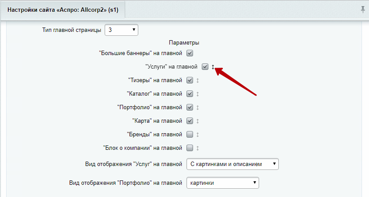Click the "Портфолио" на главной label

pos(150,107)
